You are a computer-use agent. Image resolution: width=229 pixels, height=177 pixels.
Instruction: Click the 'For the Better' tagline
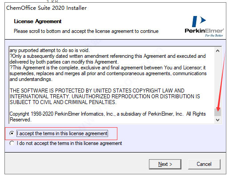(214, 36)
